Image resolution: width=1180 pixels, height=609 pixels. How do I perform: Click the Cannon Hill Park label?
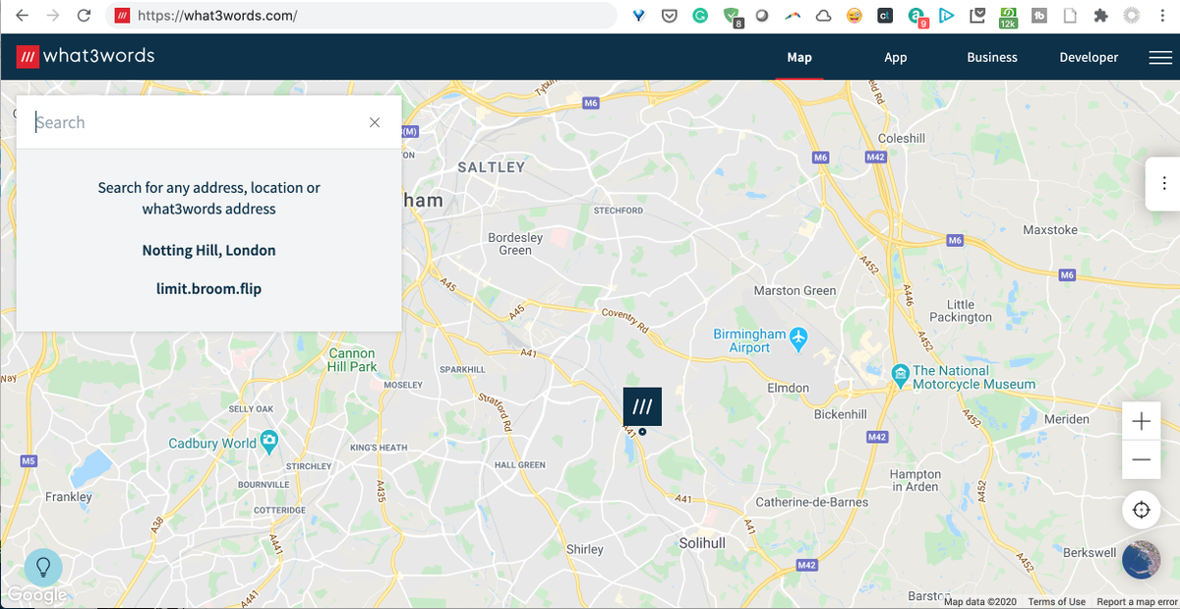352,360
